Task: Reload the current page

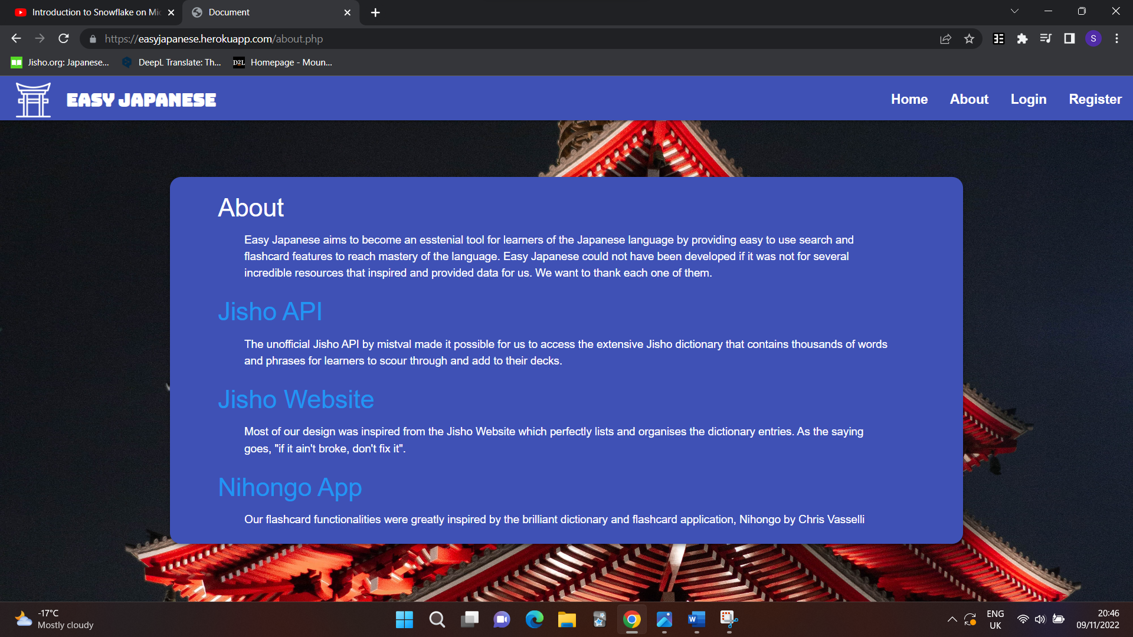Action: click(x=64, y=39)
